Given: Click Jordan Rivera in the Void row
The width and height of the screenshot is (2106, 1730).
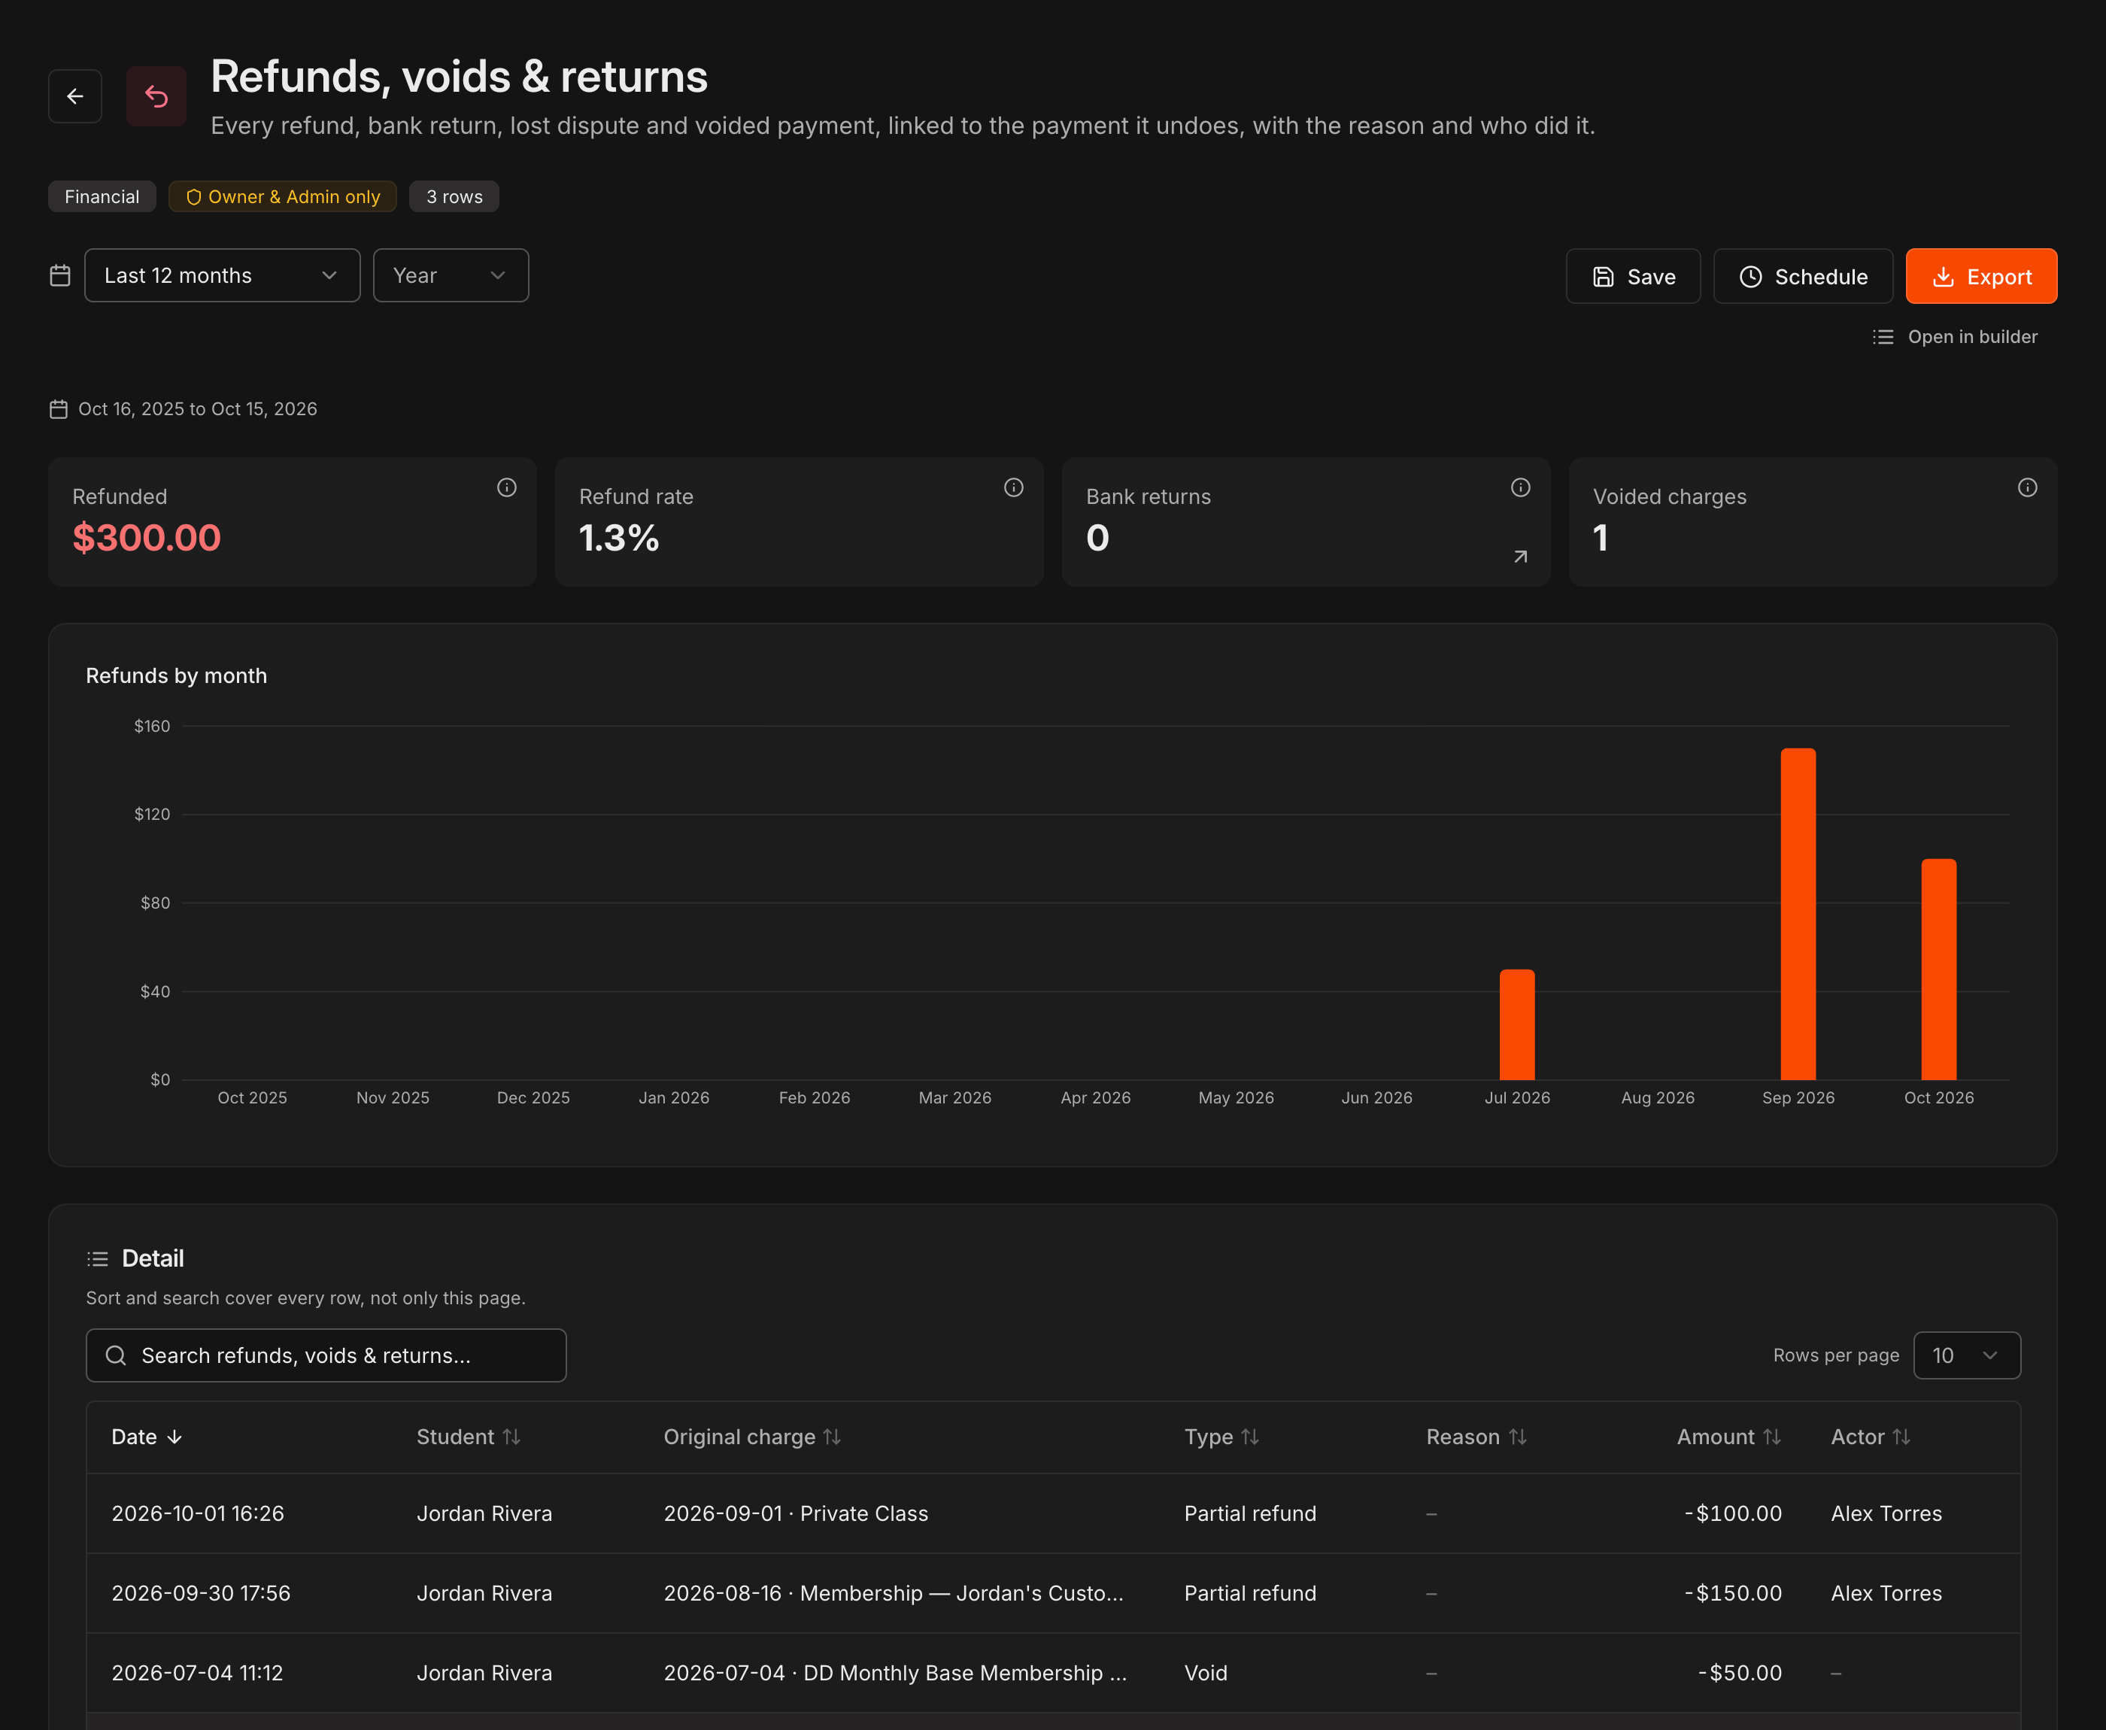Looking at the screenshot, I should (x=484, y=1672).
